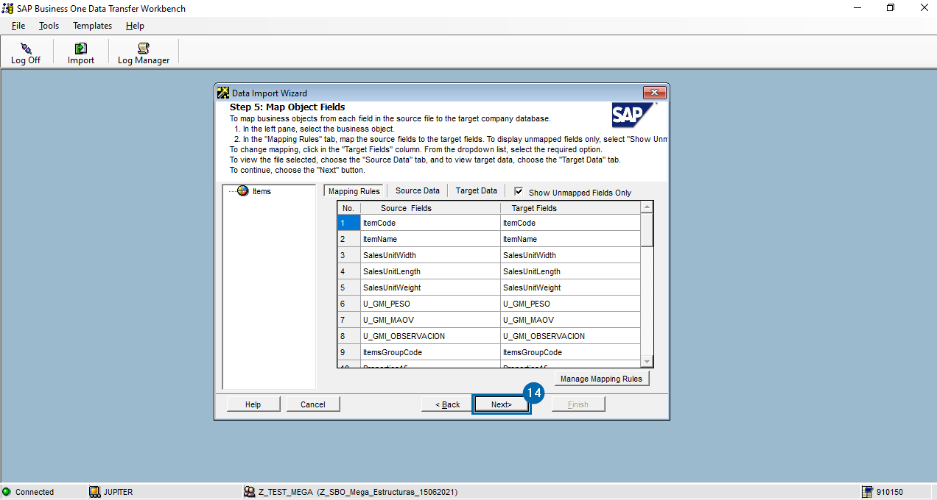Close the Data Import Wizard dialog

point(654,93)
